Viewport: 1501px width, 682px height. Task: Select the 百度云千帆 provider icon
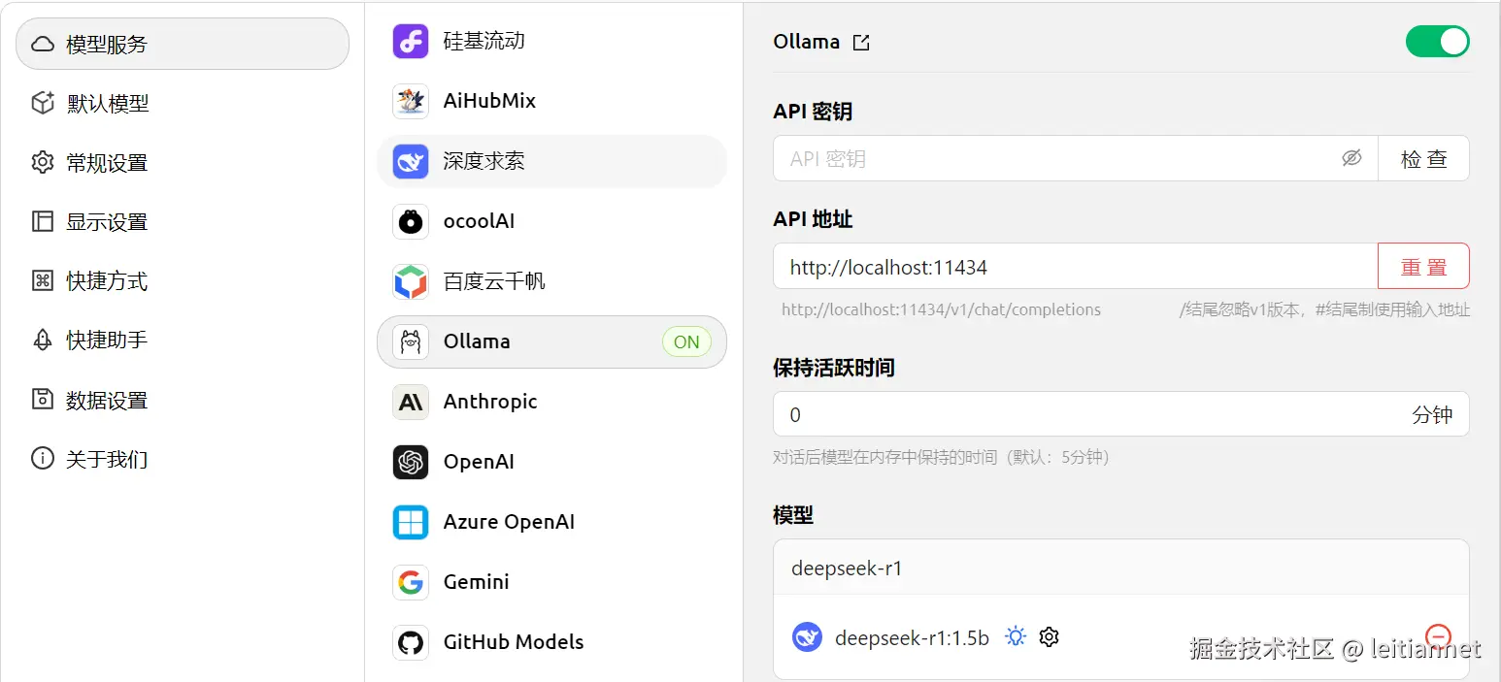tap(411, 281)
